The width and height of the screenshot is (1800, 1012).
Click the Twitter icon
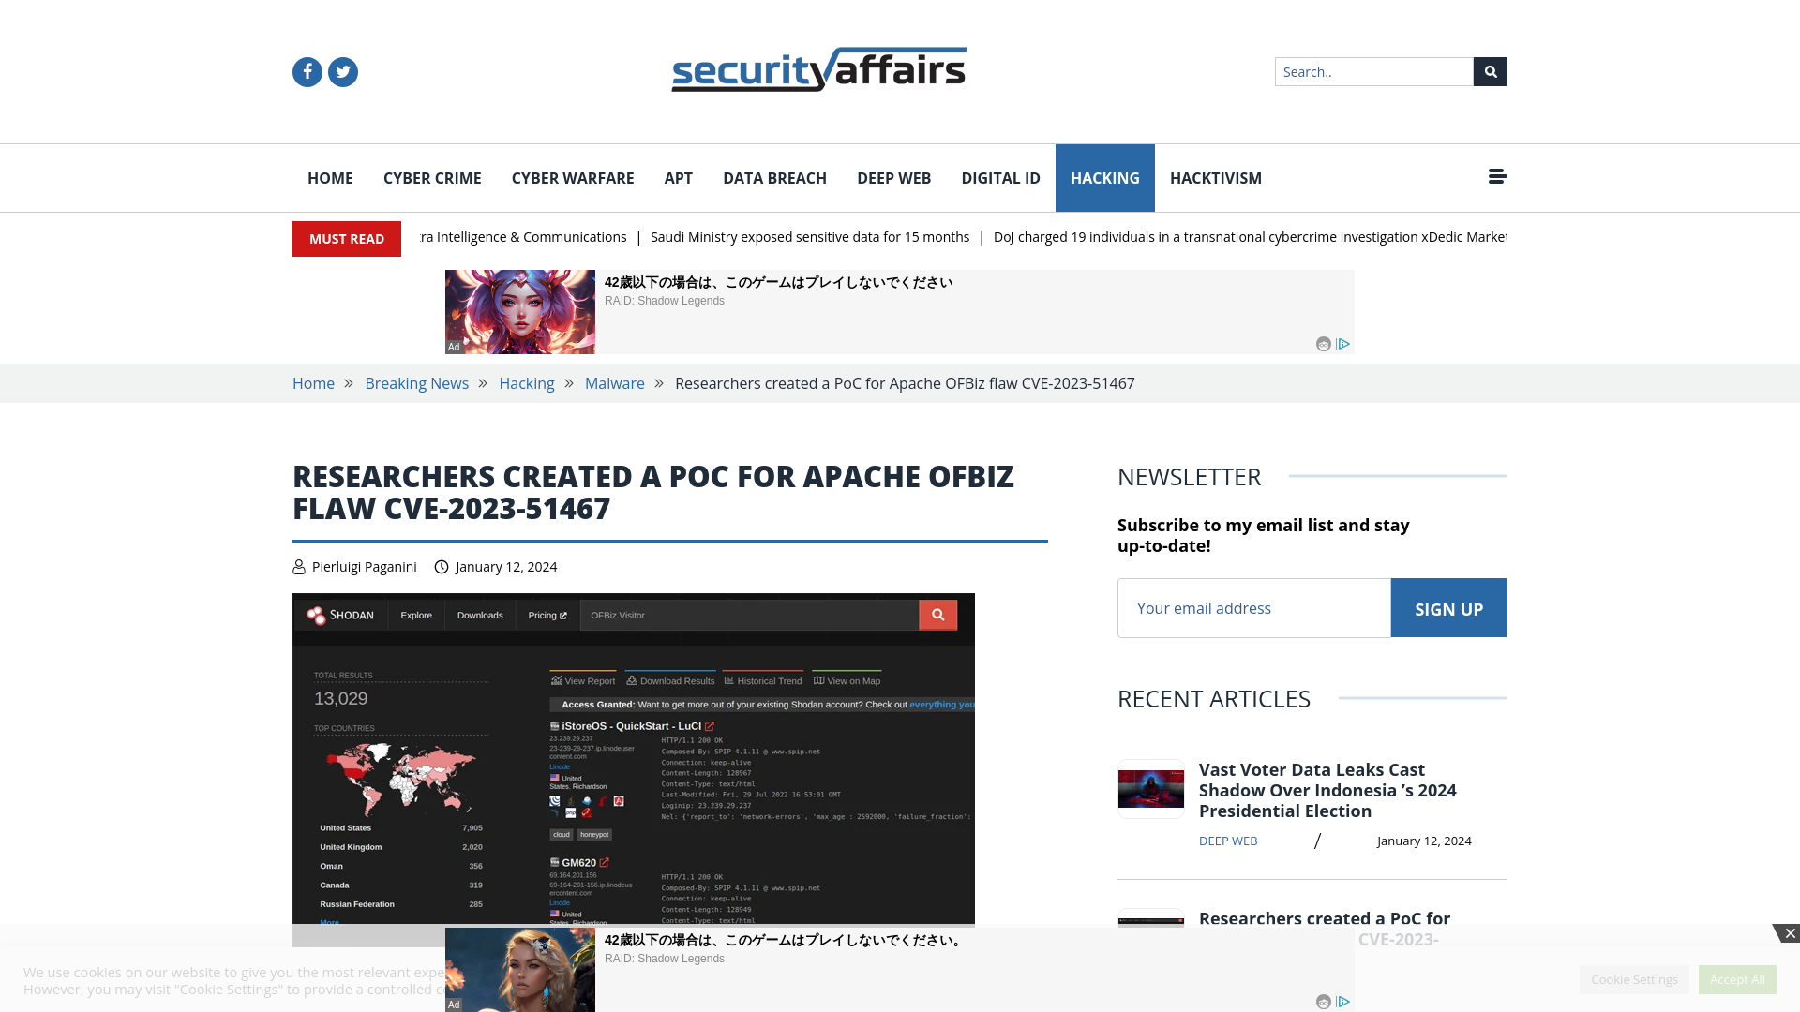(342, 71)
